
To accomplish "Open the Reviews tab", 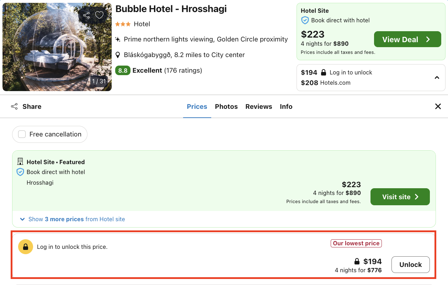I will click(x=258, y=106).
